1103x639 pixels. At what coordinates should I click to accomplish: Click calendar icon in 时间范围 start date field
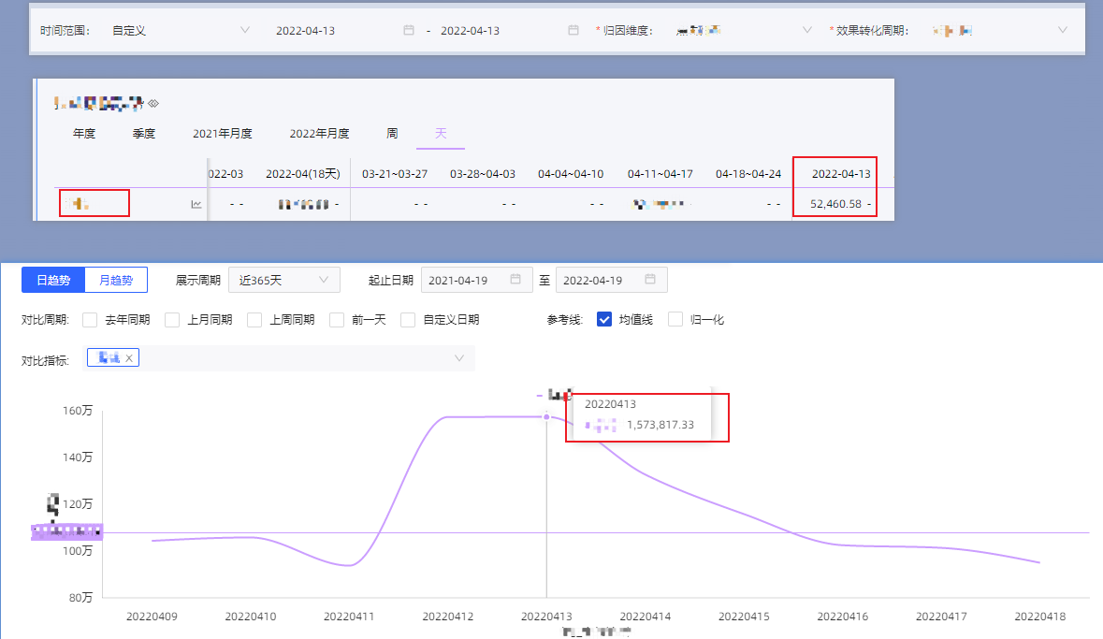point(409,30)
